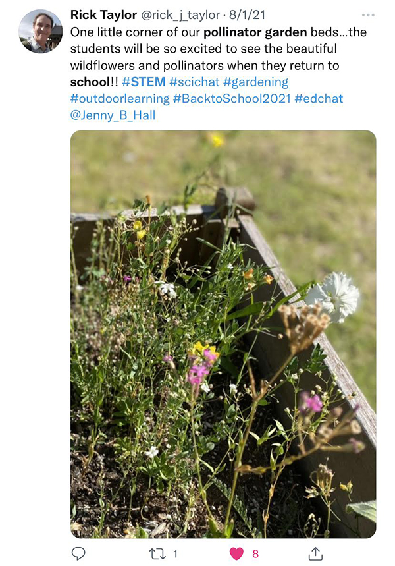Open the 8/1/21 tweet date
The width and height of the screenshot is (395, 566).
[x=247, y=14]
